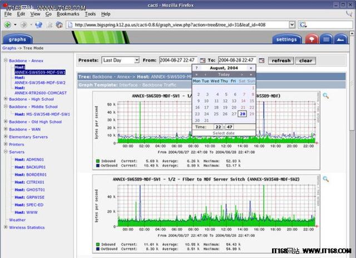Image resolution: width=356 pixels, height=258 pixels.
Task: Open the Bookmarks menu
Action: coord(68,14)
